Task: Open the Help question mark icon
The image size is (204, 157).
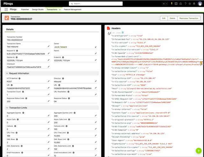Action: point(186,4)
